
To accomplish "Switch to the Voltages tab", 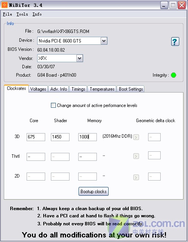I will click(38, 89).
